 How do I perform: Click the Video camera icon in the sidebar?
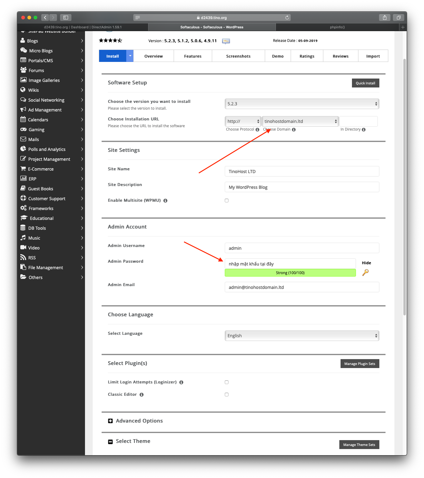[x=23, y=247]
